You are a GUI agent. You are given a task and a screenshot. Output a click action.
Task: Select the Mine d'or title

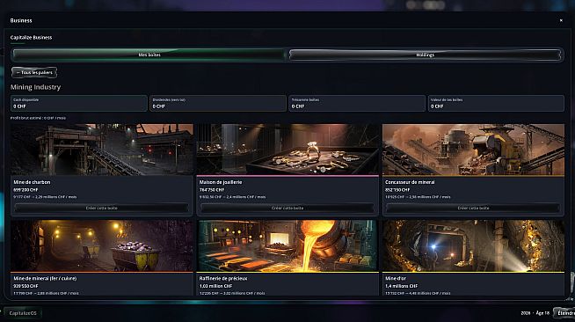click(396, 278)
